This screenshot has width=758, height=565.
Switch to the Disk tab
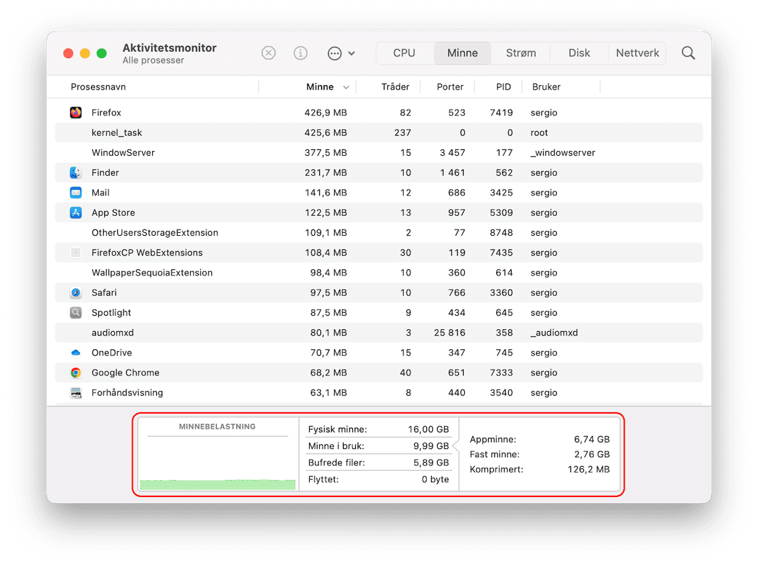point(579,53)
